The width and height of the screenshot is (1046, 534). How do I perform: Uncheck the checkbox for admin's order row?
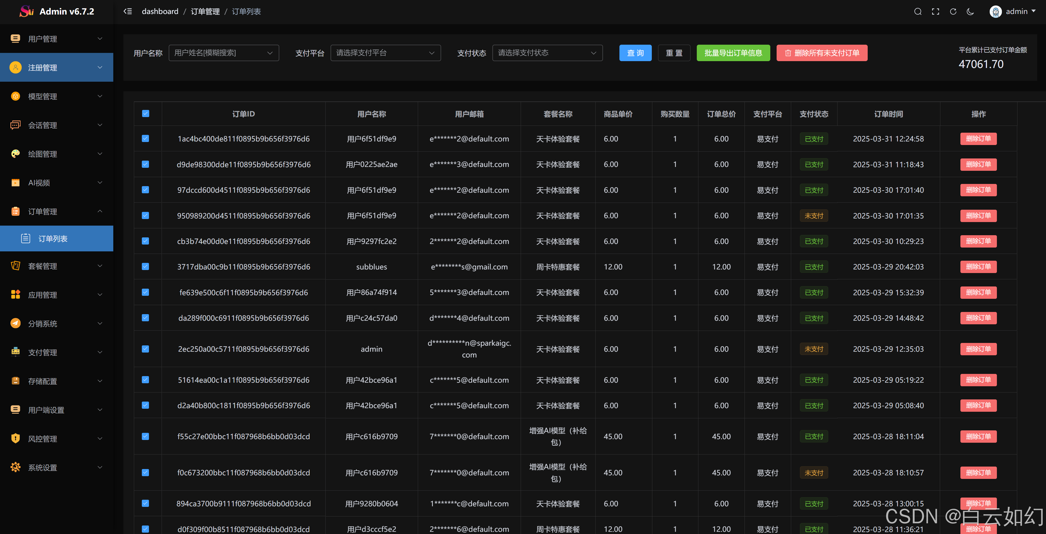point(146,349)
